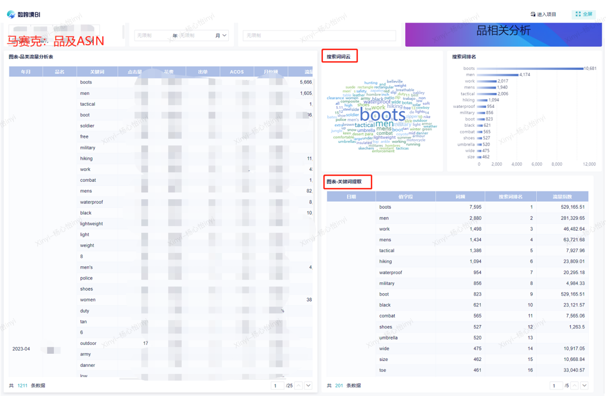Click the 数跨境BI logo icon
The width and height of the screenshot is (606, 396).
tap(11, 14)
